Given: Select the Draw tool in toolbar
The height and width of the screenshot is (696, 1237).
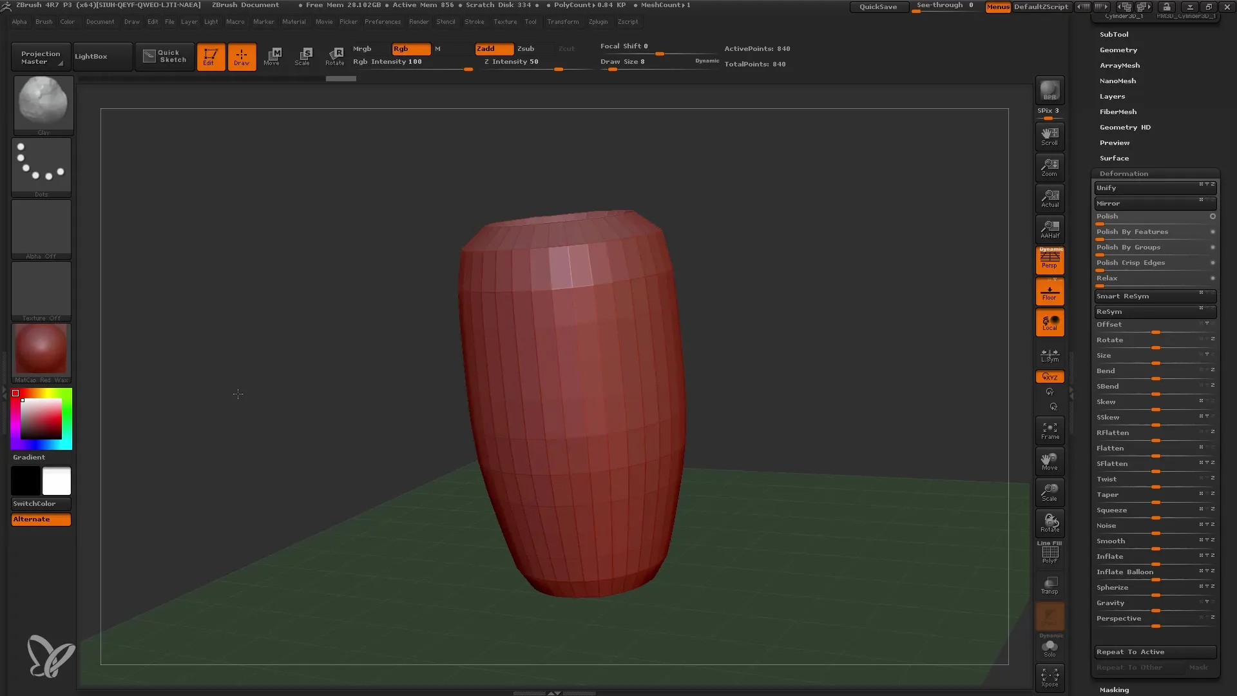Looking at the screenshot, I should coord(240,56).
